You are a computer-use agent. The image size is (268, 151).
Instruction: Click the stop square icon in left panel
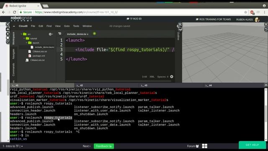click(x=8, y=38)
